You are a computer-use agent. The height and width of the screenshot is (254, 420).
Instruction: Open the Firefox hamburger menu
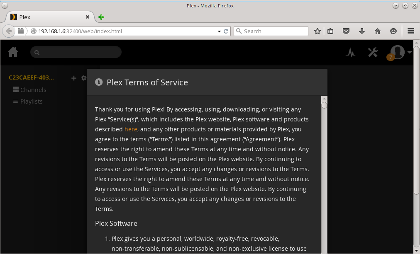pos(411,31)
